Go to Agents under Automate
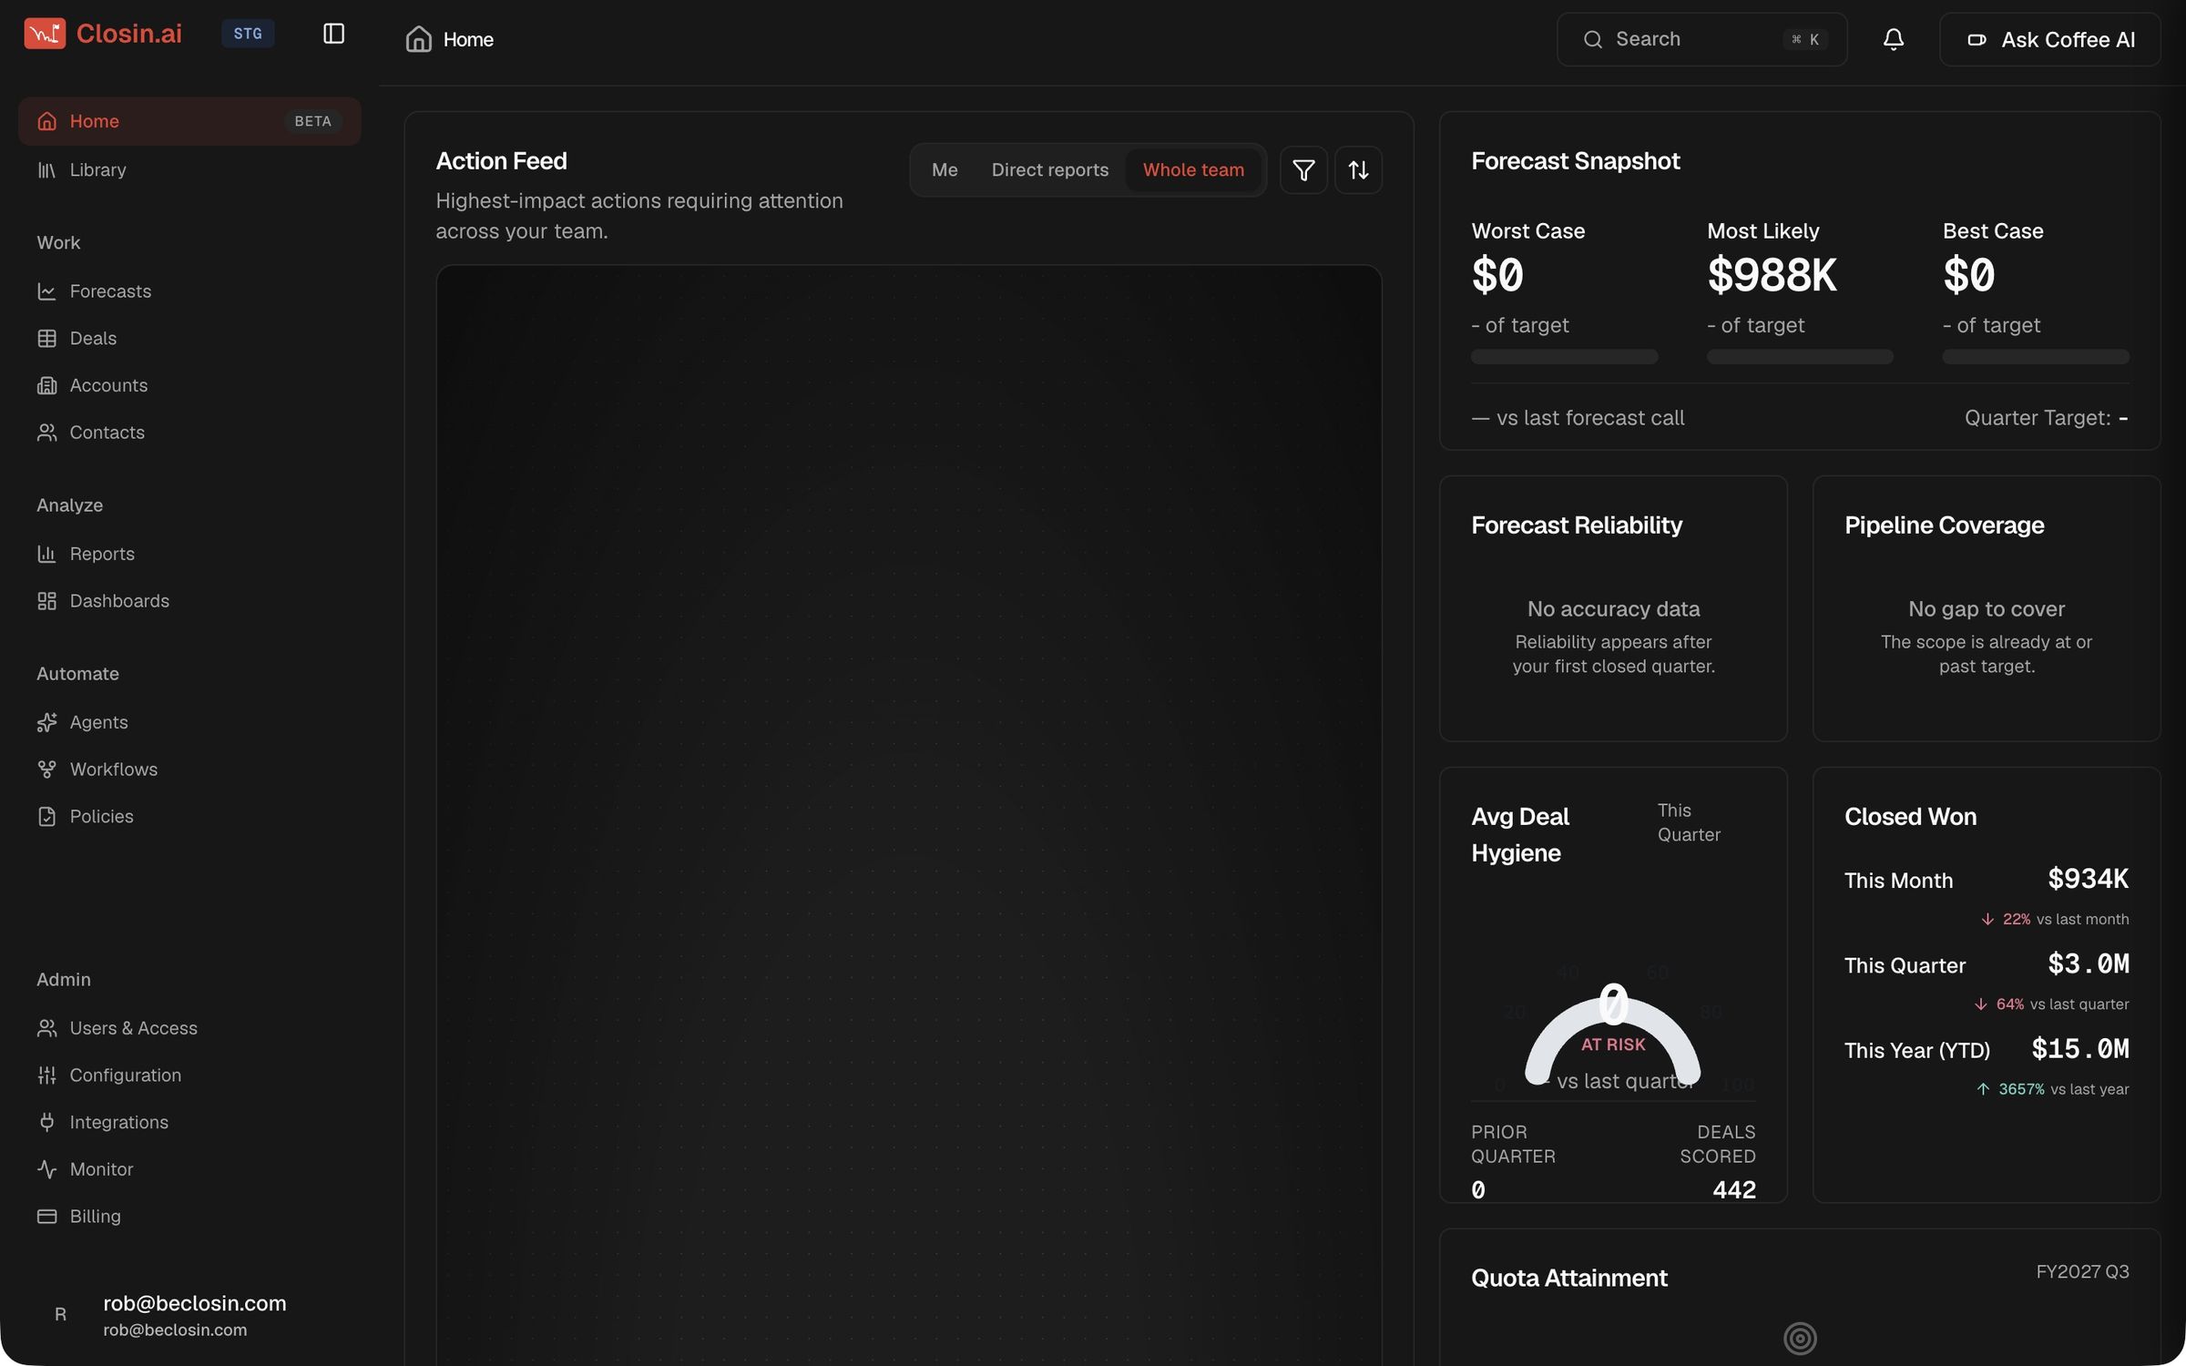Viewport: 2186px width, 1366px height. (189, 722)
